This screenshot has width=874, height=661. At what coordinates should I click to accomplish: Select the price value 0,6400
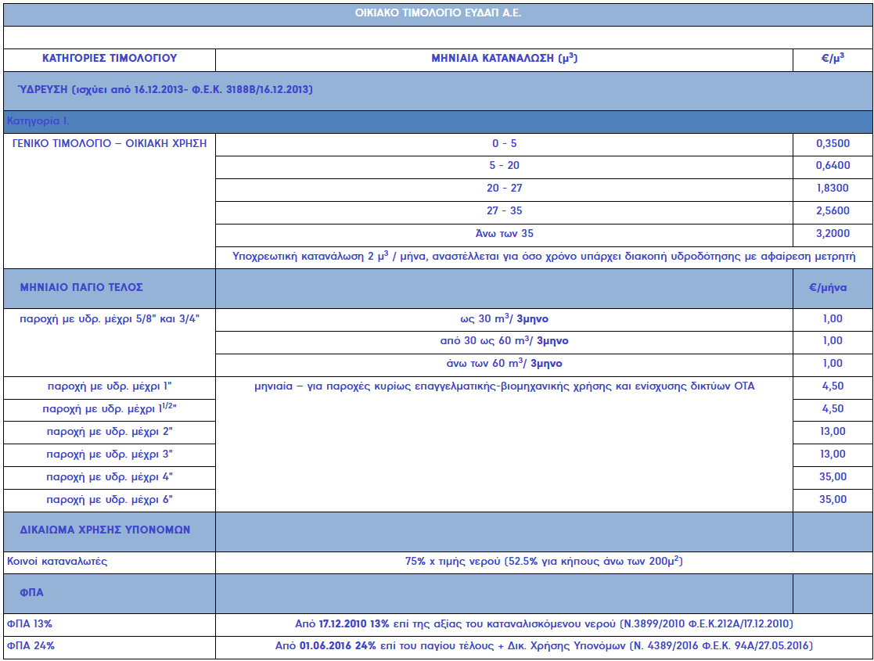[833, 166]
